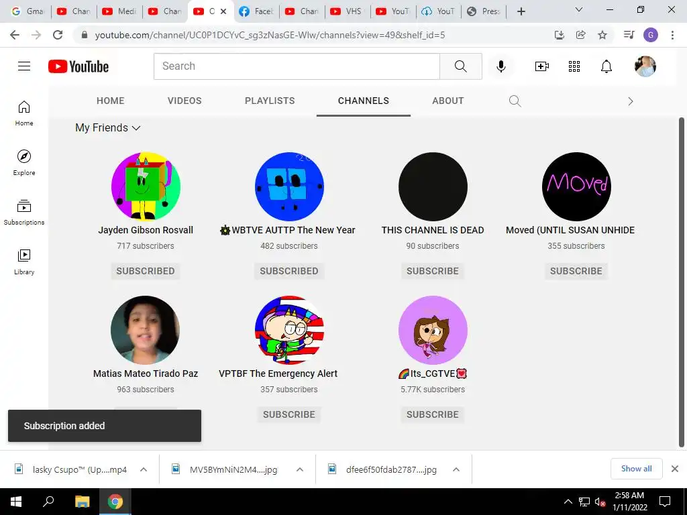Open the media control icon in Chrome toolbar
This screenshot has width=687, height=515.
(x=629, y=35)
